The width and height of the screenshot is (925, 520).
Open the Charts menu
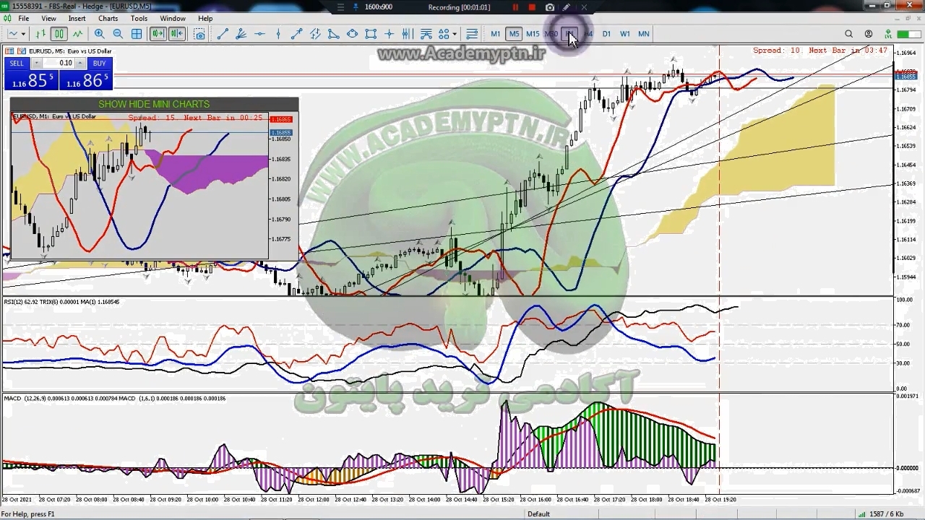tap(108, 18)
